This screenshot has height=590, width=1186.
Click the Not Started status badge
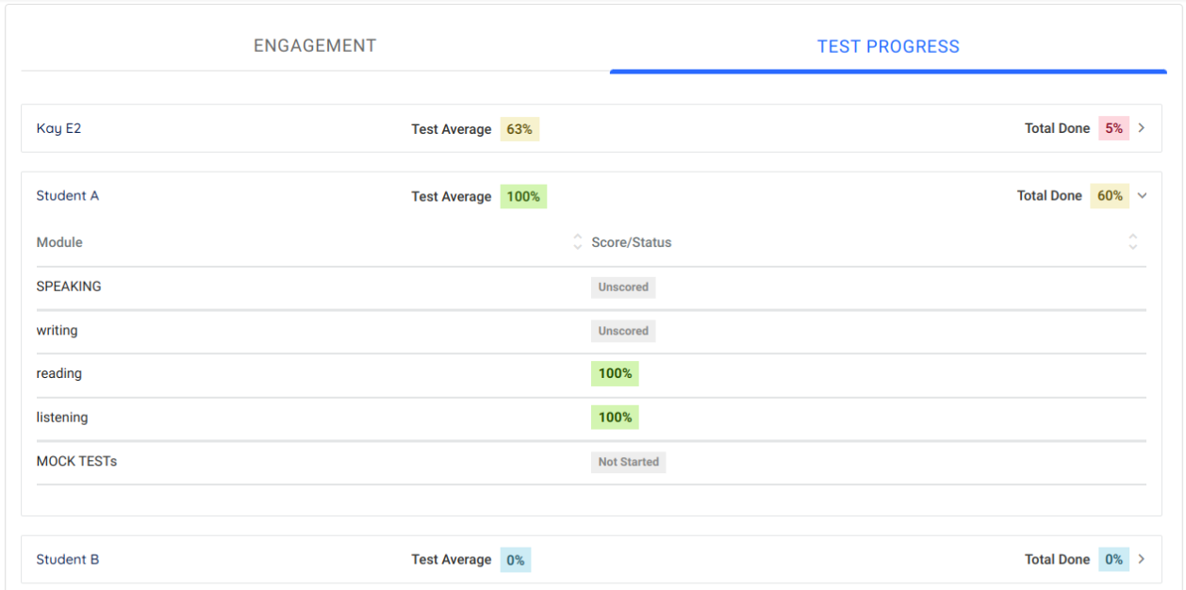tap(628, 462)
